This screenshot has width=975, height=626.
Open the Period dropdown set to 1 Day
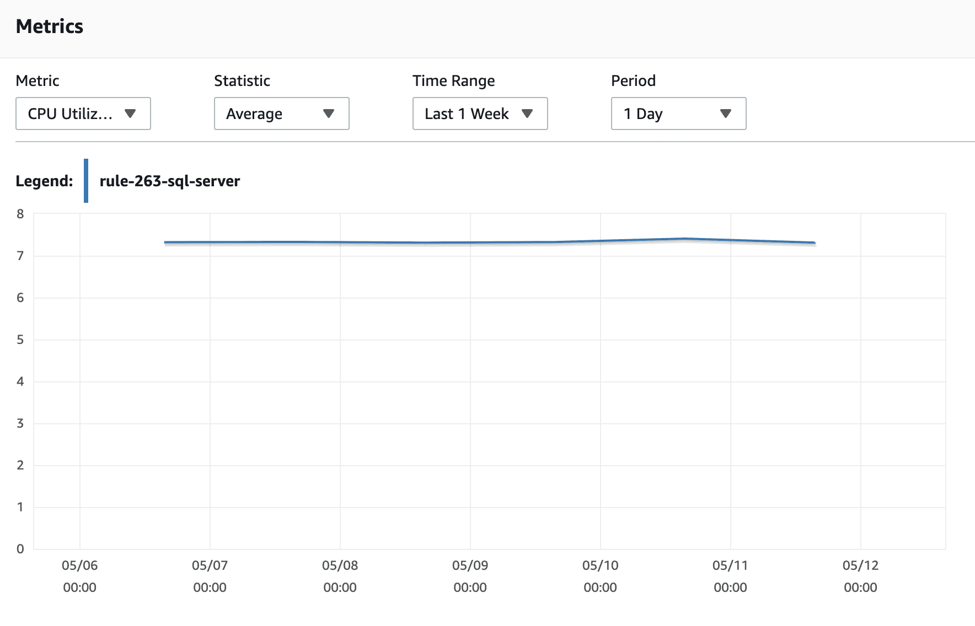tap(679, 114)
